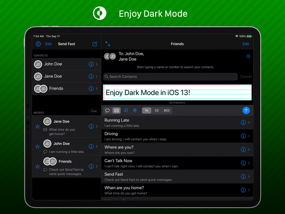
Task: Tap Edit in the sidebar header
Action: (48, 44)
